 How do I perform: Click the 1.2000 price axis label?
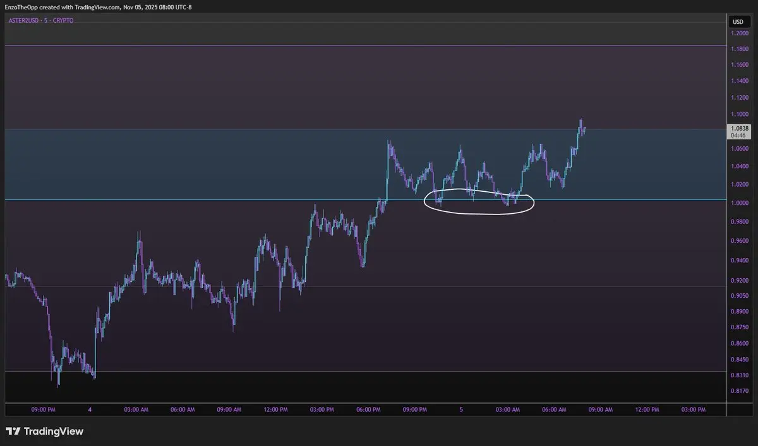click(x=740, y=33)
